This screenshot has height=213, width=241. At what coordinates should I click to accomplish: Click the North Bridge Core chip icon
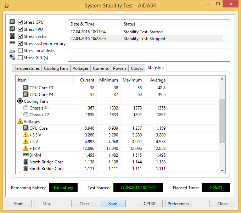(26, 162)
